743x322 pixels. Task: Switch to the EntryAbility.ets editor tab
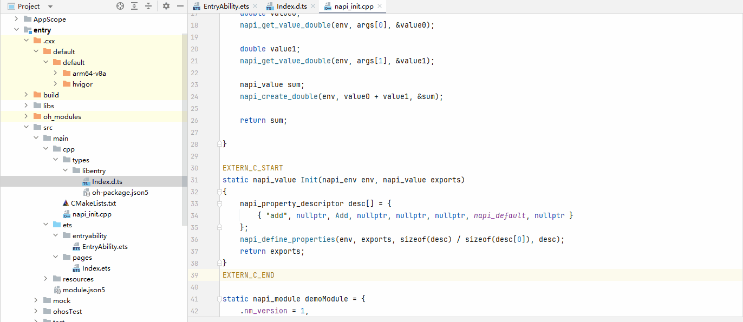point(225,6)
